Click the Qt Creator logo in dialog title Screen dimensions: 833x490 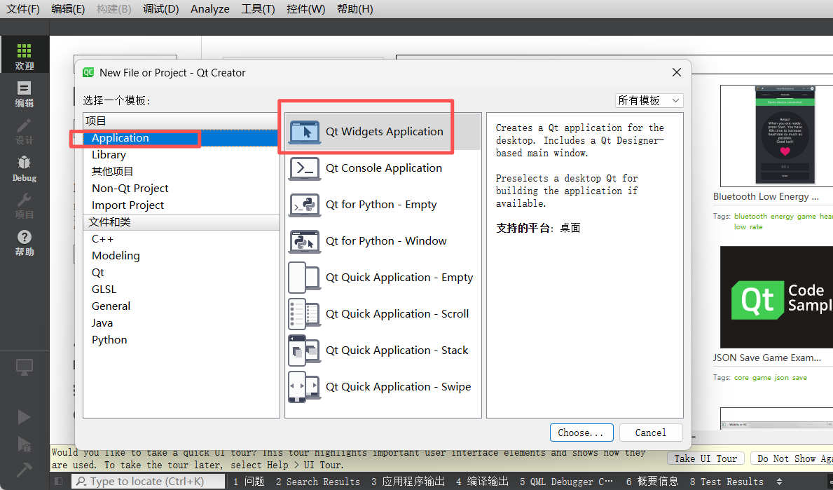point(88,73)
